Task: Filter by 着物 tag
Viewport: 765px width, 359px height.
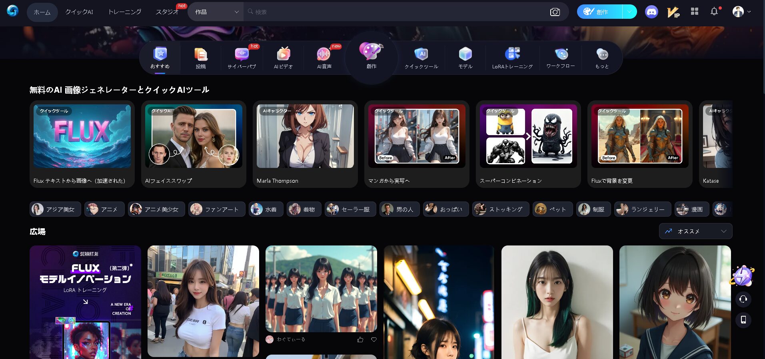Action: (x=304, y=209)
